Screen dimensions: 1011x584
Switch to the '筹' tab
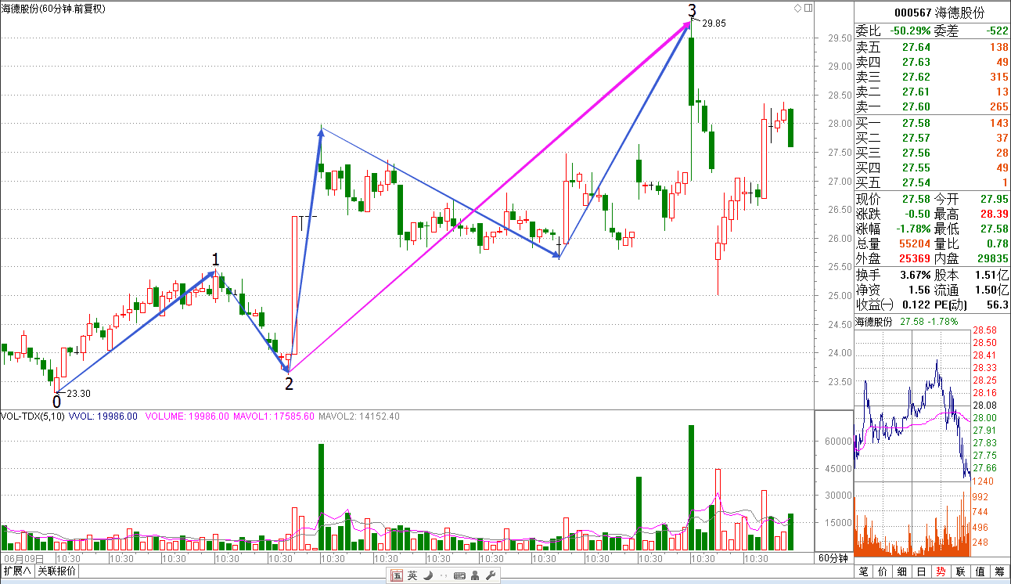point(1001,572)
